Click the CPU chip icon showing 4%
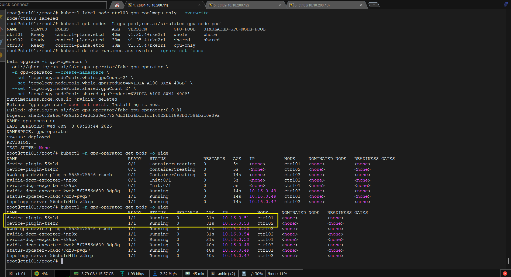 pyautogui.click(x=37, y=273)
